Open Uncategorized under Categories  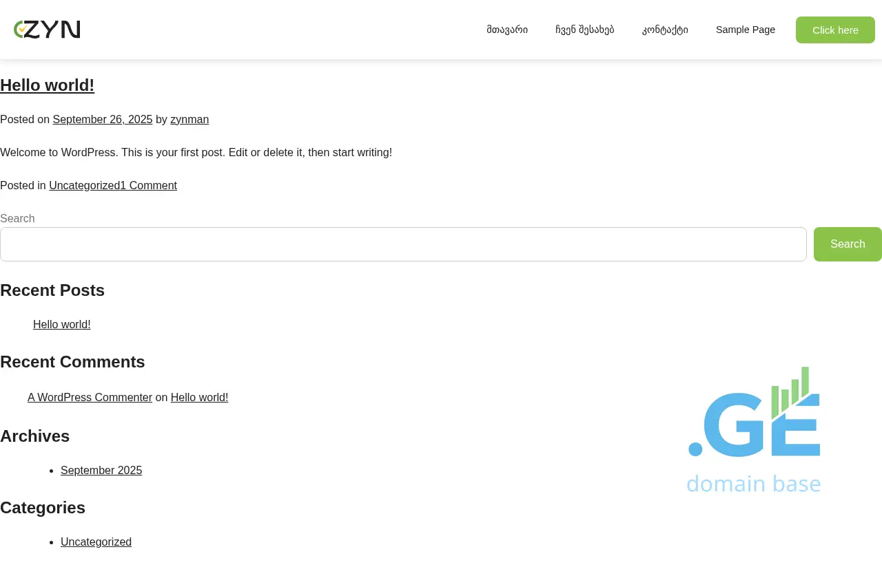click(96, 542)
